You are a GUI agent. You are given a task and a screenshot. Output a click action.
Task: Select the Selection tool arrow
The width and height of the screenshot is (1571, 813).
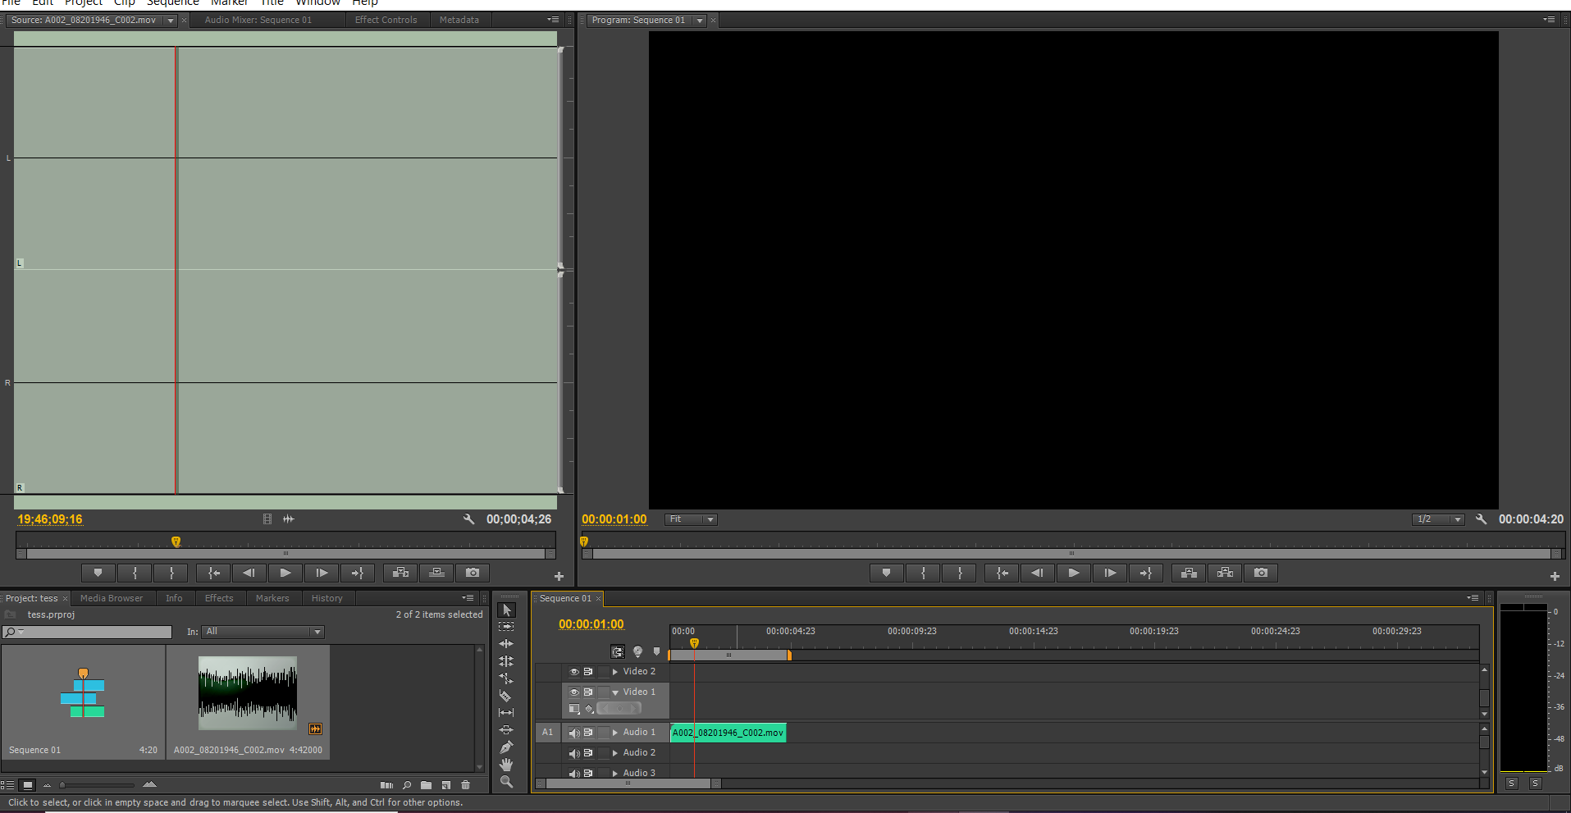click(x=506, y=610)
